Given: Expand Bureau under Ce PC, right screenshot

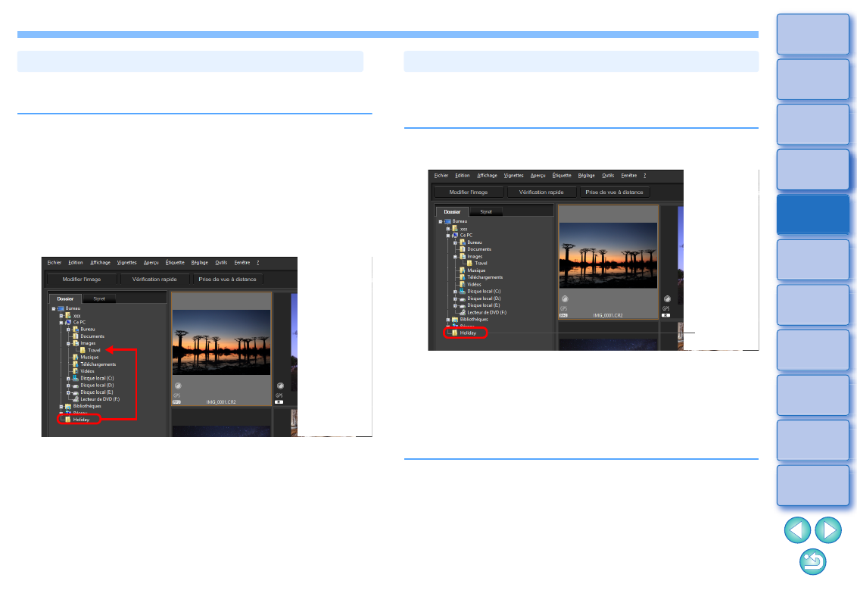Looking at the screenshot, I should click(x=455, y=243).
